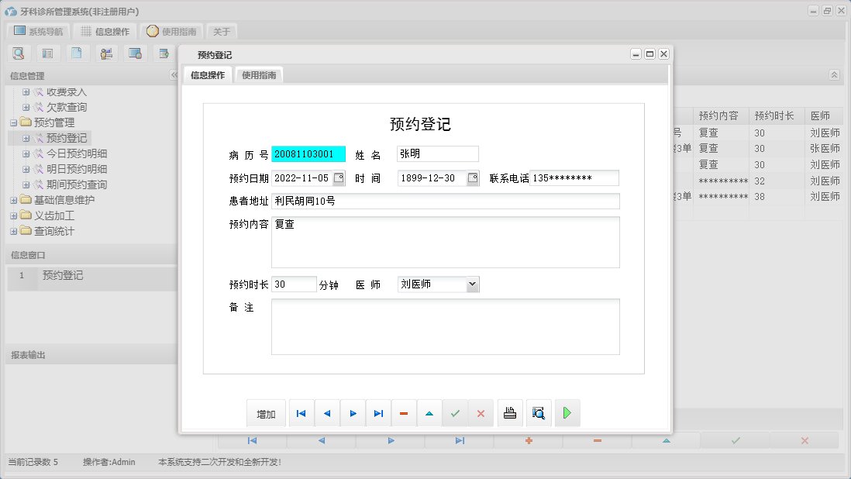Click the document toolbar icon

click(76, 53)
